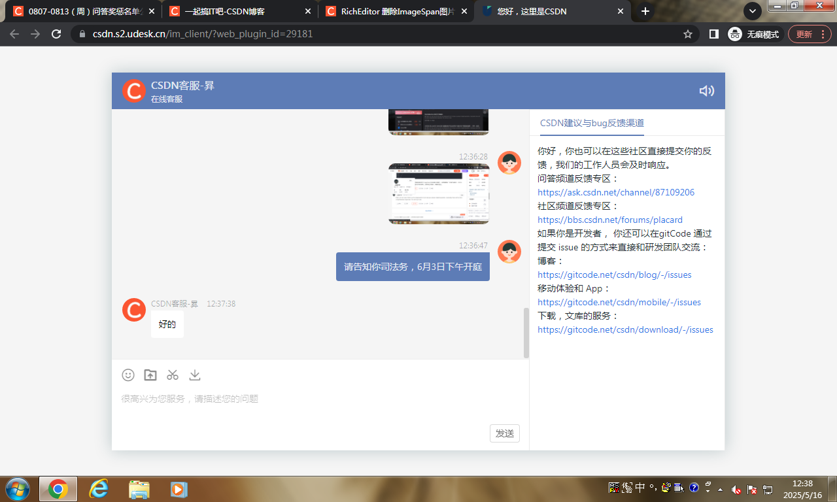Open the gitcode csdn/download issues link
The width and height of the screenshot is (837, 502).
[625, 329]
